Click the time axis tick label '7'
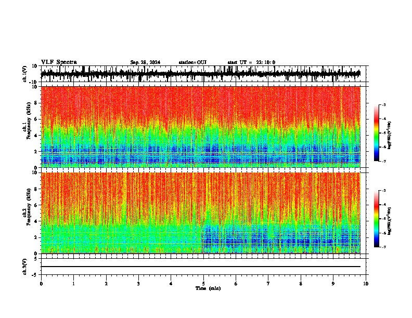 (x=268, y=284)
